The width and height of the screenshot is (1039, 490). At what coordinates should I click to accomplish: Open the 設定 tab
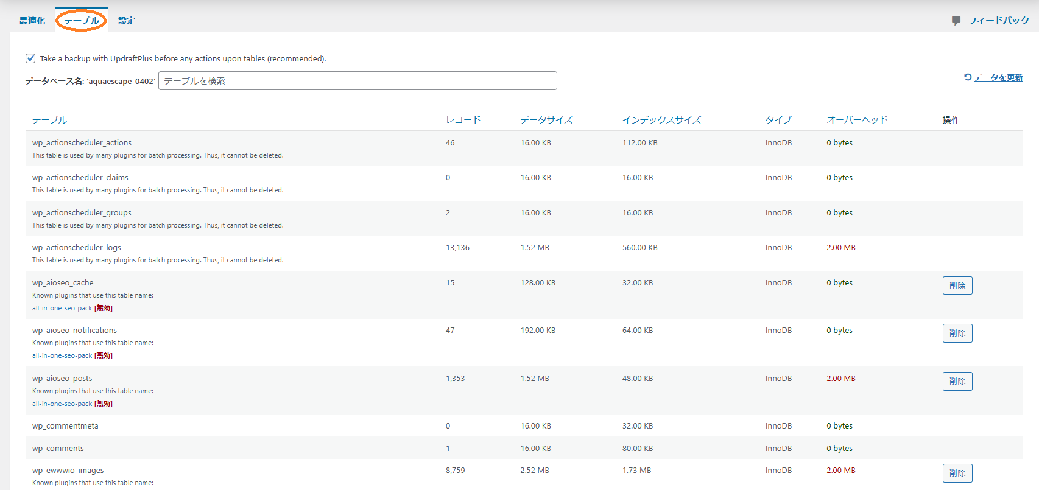point(127,21)
